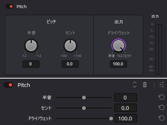Click the 半音 value field under the knob
This screenshot has height=125, width=167.
[x=31, y=64]
